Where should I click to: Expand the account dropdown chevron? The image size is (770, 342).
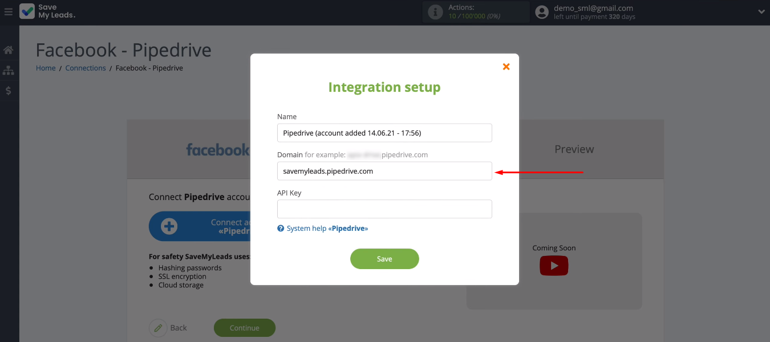click(761, 11)
